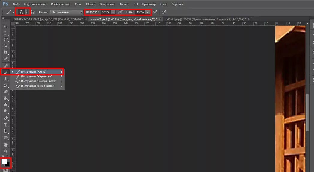Open the Редактирование menu
The width and height of the screenshot is (314, 172).
point(35,4)
